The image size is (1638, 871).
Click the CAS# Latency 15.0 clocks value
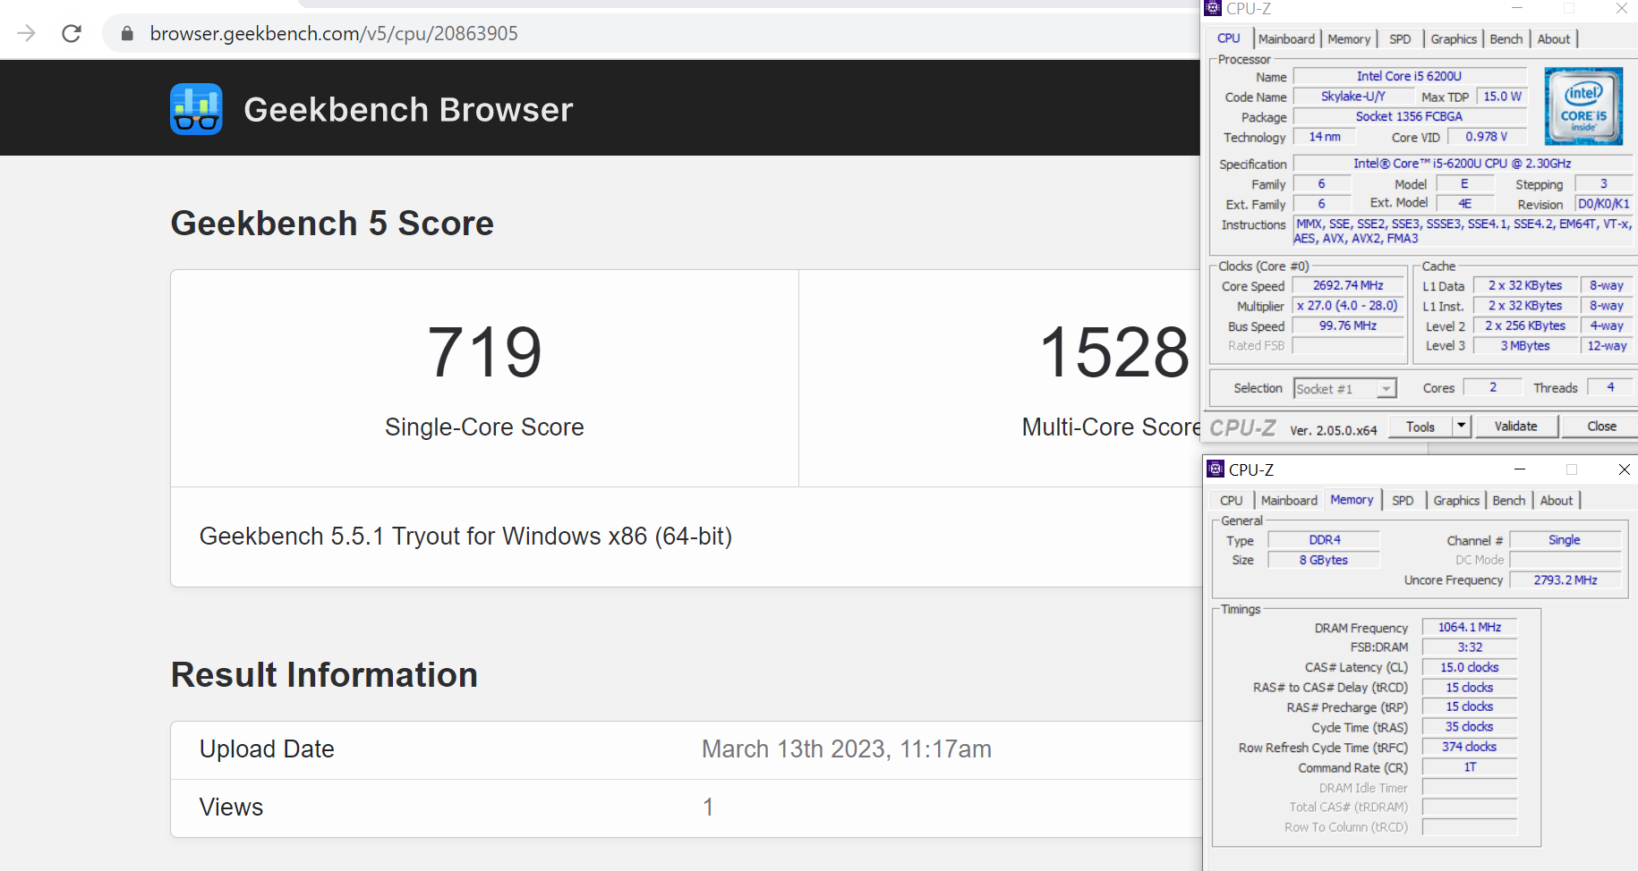tap(1470, 668)
